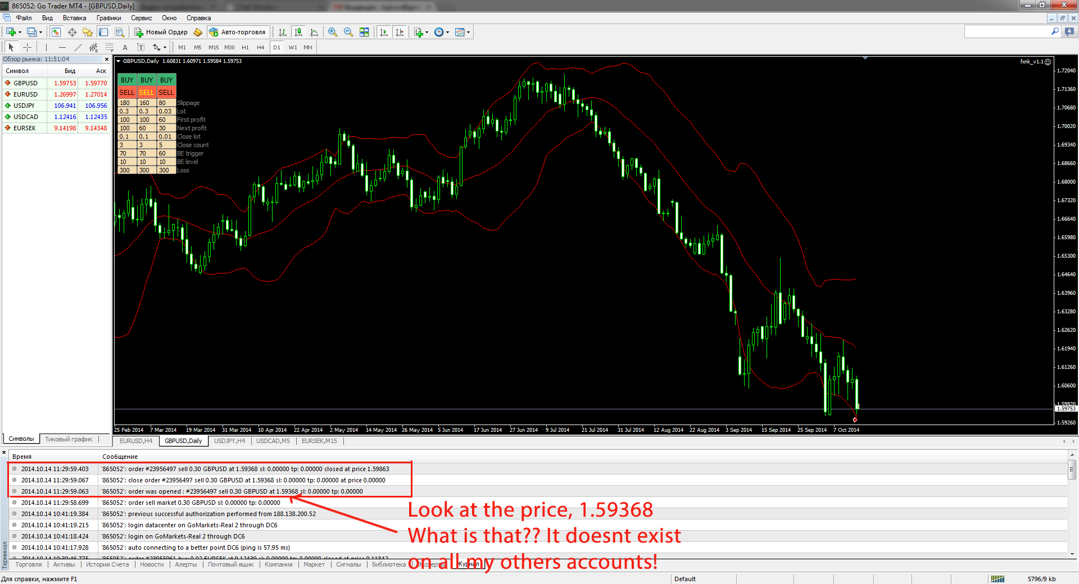Select the crosshair tool
The image size is (1079, 584).
coord(27,47)
